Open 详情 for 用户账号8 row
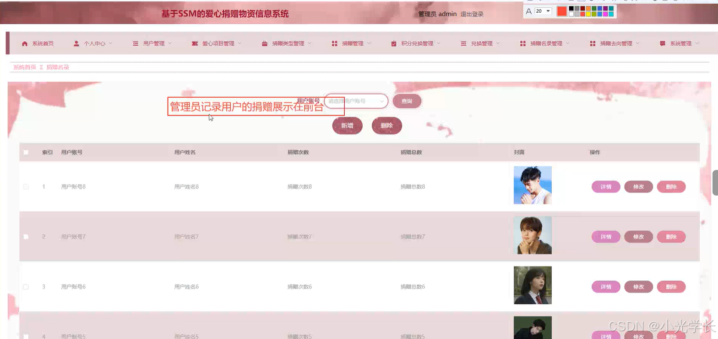This screenshot has width=718, height=339. click(x=606, y=187)
